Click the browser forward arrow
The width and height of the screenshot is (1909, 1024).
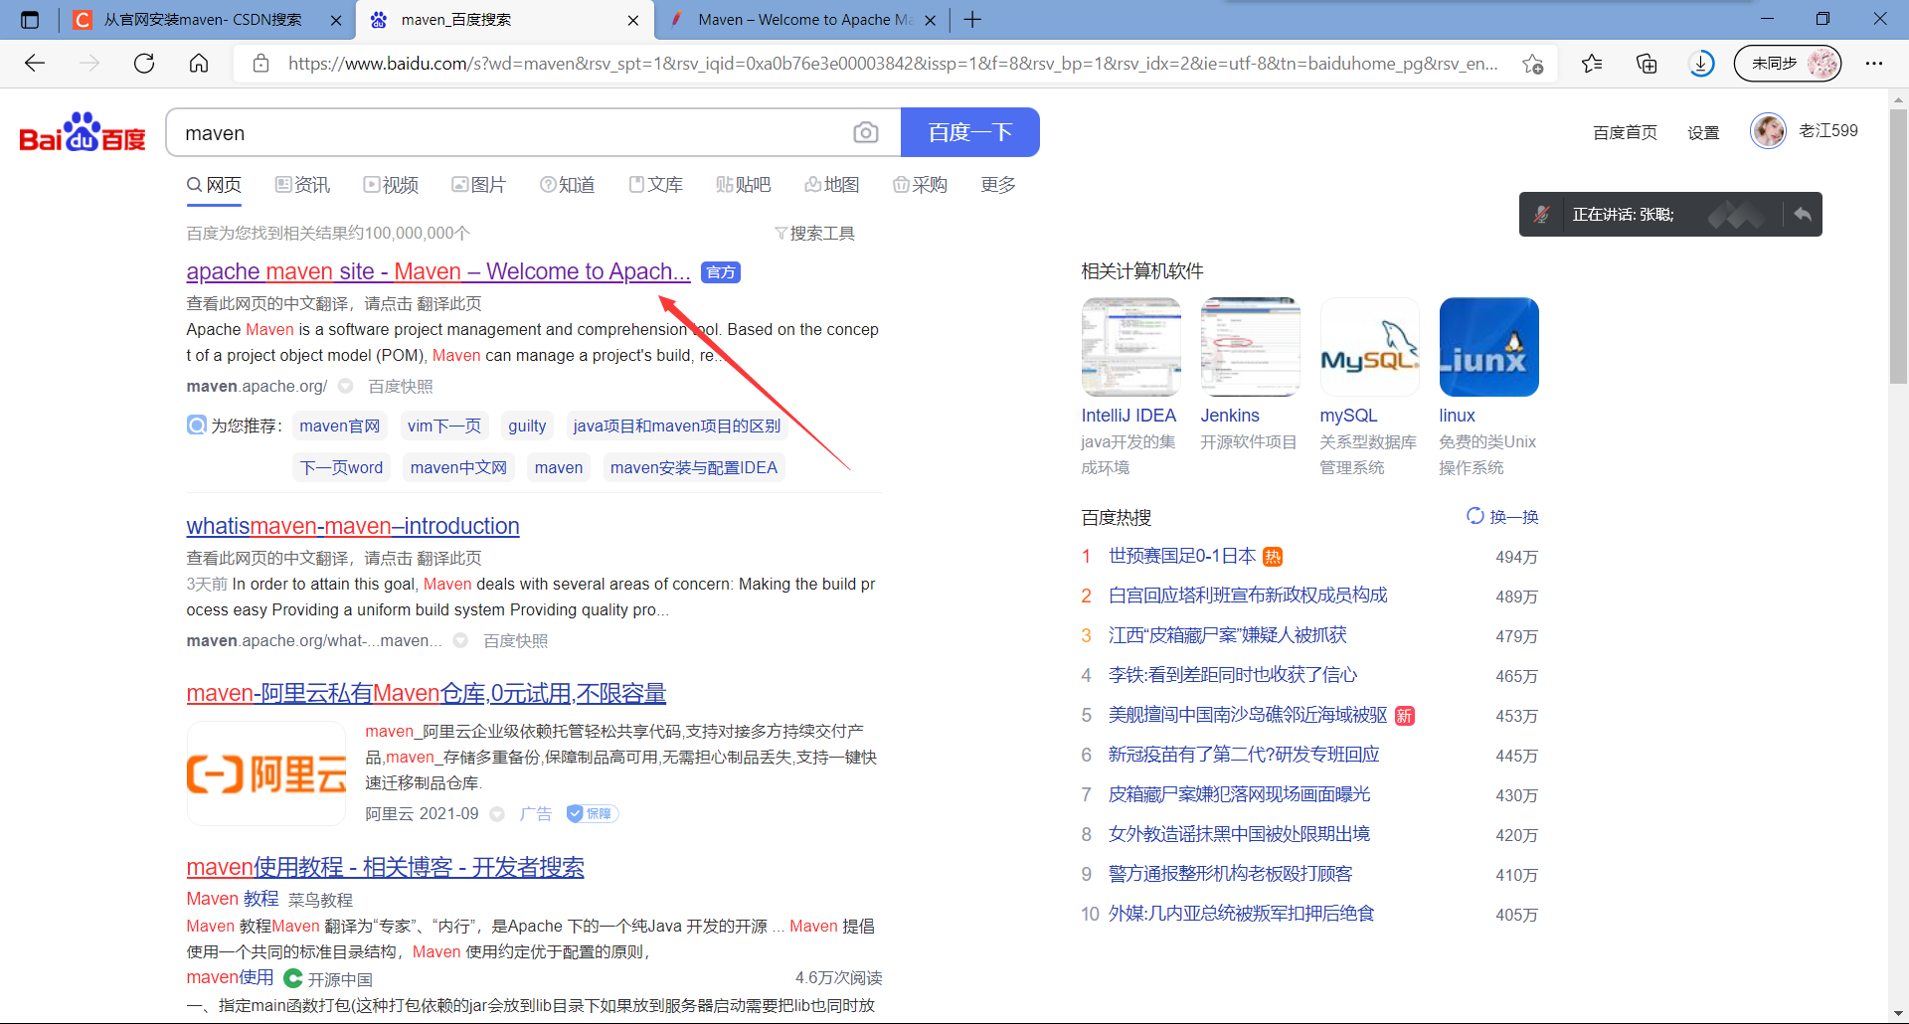(x=89, y=64)
